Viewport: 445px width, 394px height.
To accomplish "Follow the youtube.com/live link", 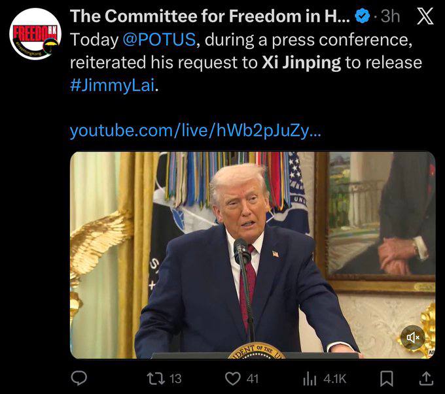I will (195, 131).
